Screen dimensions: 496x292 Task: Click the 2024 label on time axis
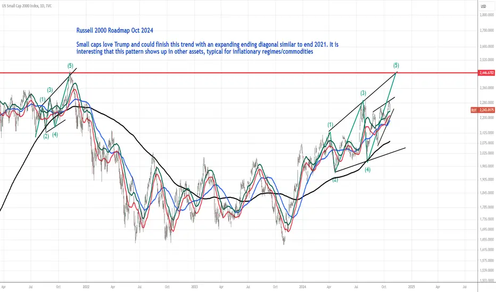click(x=303, y=287)
